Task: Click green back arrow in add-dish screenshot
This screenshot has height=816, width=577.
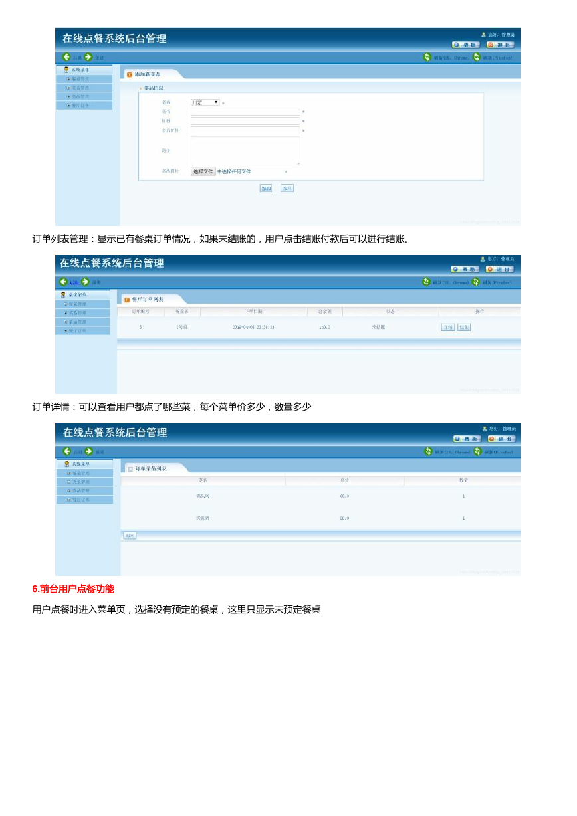Action: [66, 57]
